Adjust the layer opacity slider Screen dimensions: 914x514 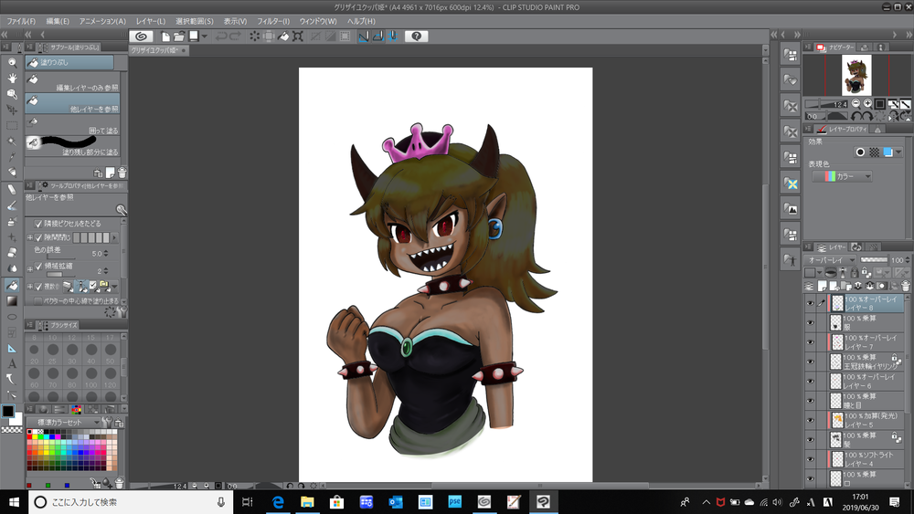point(873,260)
